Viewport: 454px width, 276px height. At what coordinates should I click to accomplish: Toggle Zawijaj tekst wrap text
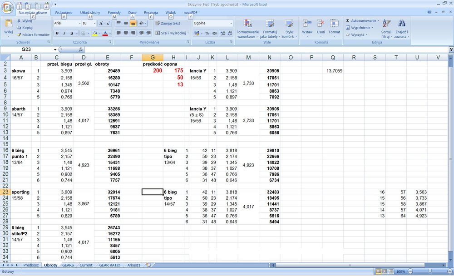pos(168,24)
